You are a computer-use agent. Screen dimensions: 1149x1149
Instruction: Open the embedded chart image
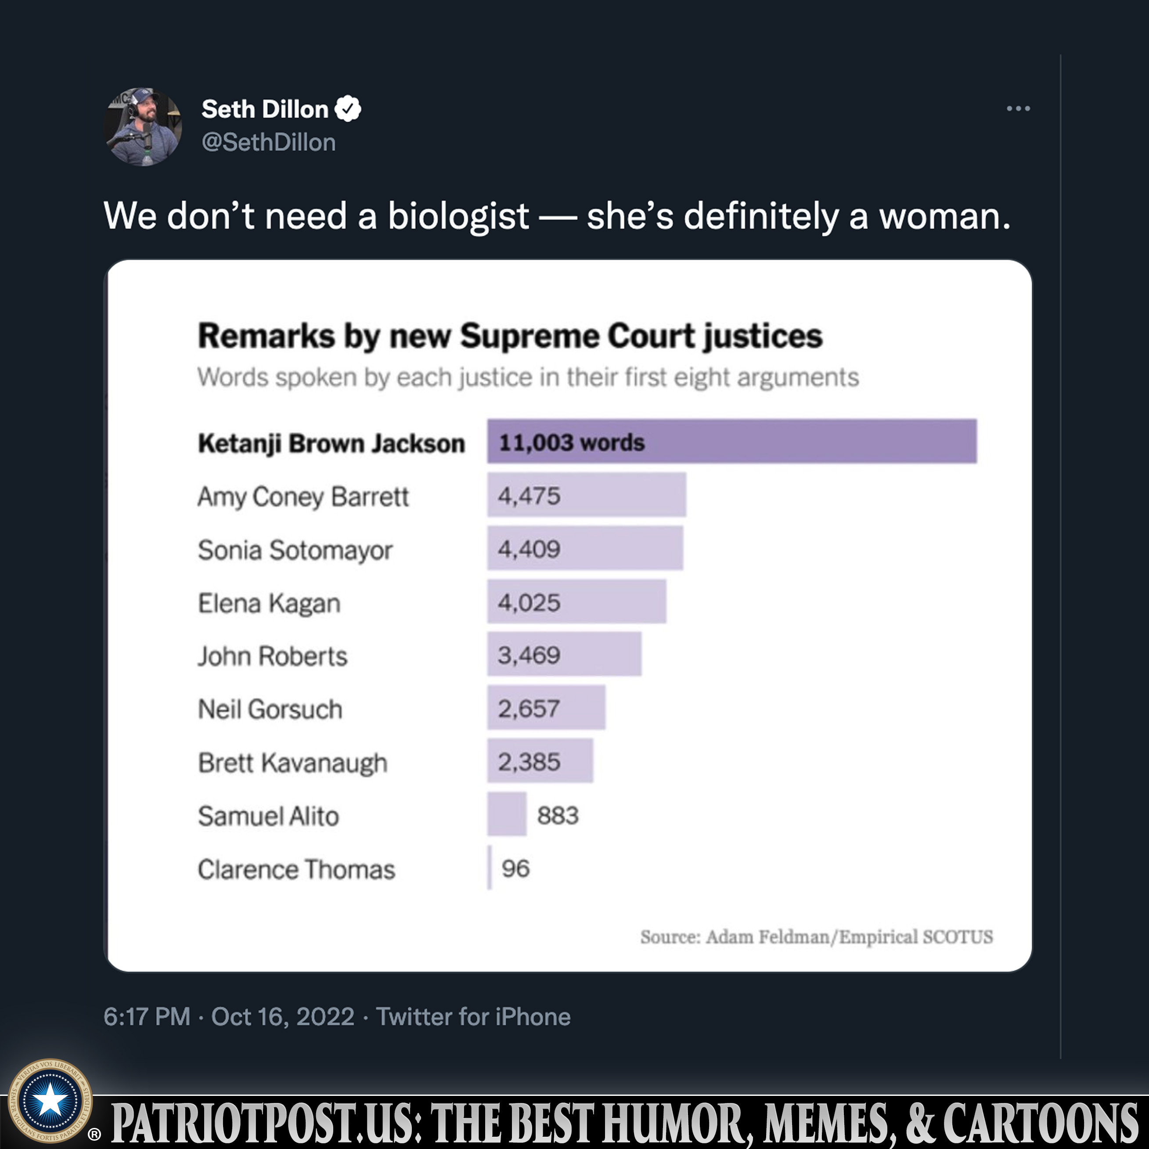click(x=568, y=616)
